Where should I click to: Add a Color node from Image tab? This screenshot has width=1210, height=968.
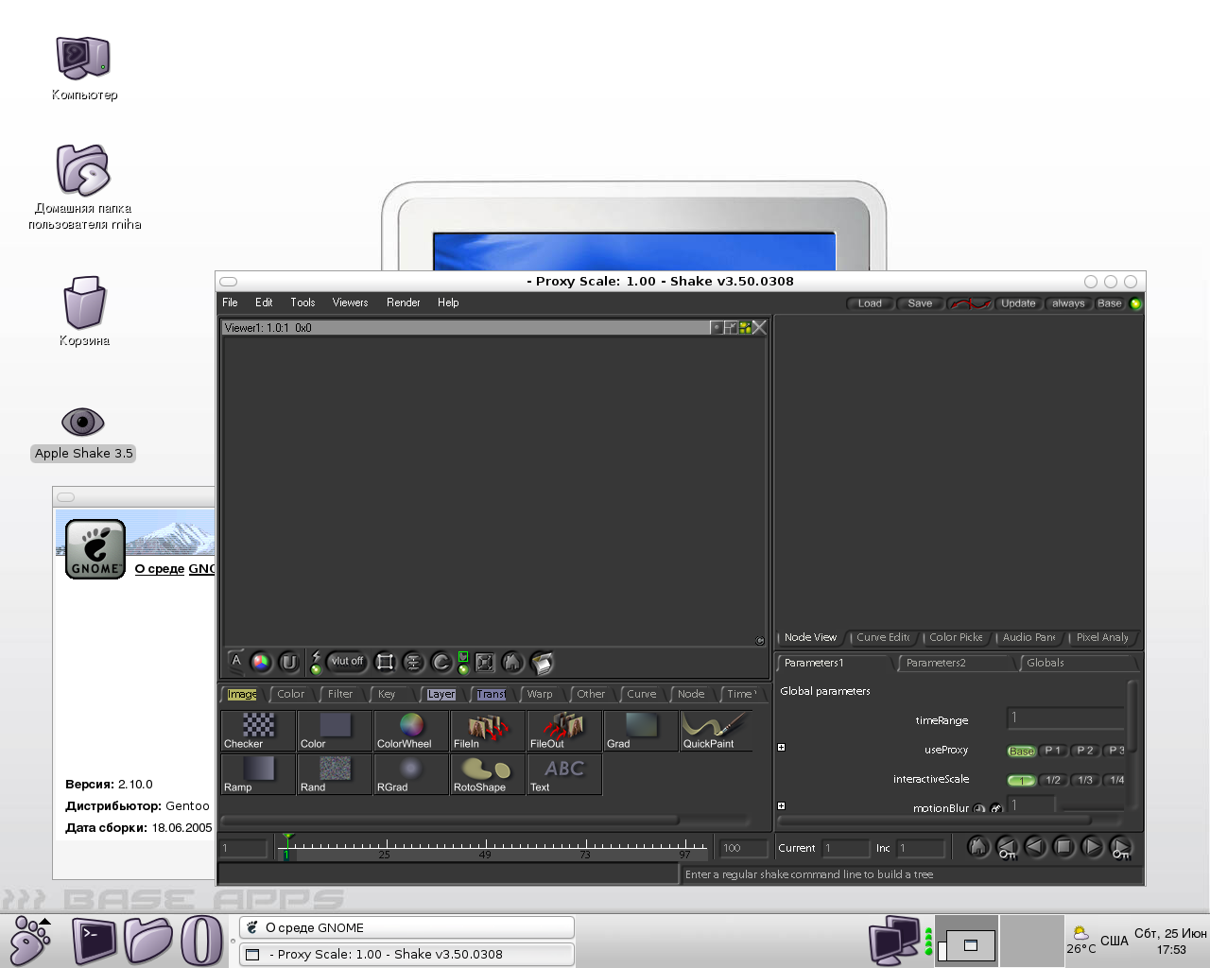click(335, 731)
